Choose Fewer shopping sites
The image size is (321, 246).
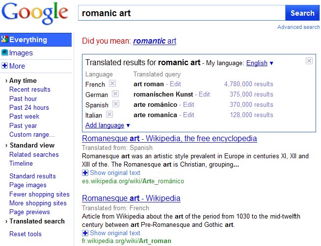39,195
